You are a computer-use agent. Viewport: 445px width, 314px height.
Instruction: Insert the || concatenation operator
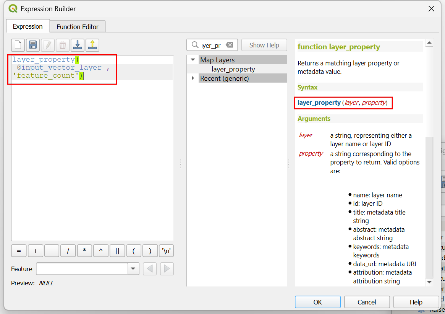(x=117, y=251)
